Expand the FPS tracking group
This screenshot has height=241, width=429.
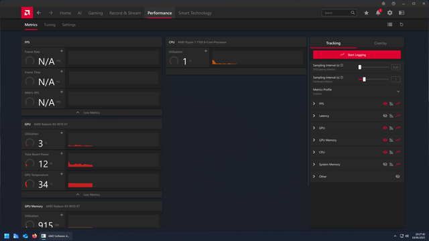click(314, 104)
